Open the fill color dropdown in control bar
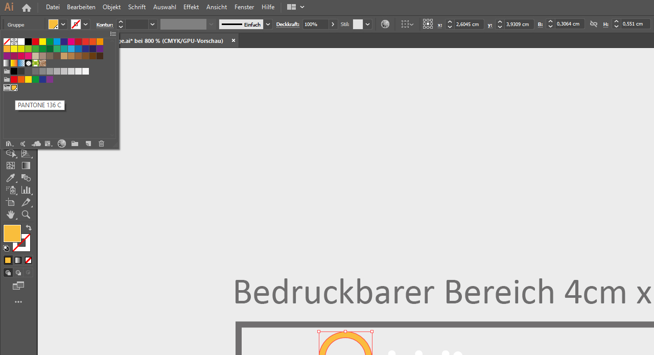Viewport: 654px width, 355px height. click(63, 24)
